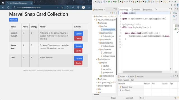Viewport: 179px width, 100px height.
Task: Click the browser address bar URL
Action: (29, 7)
